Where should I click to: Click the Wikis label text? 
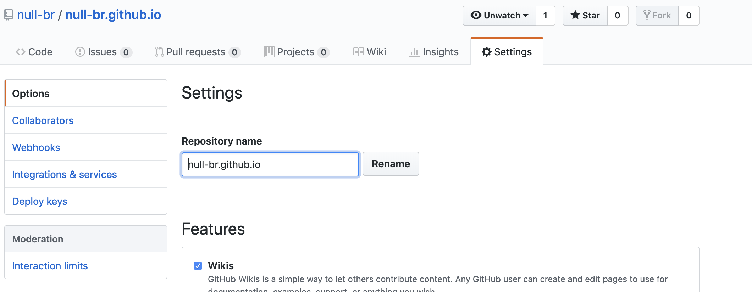coord(221,266)
